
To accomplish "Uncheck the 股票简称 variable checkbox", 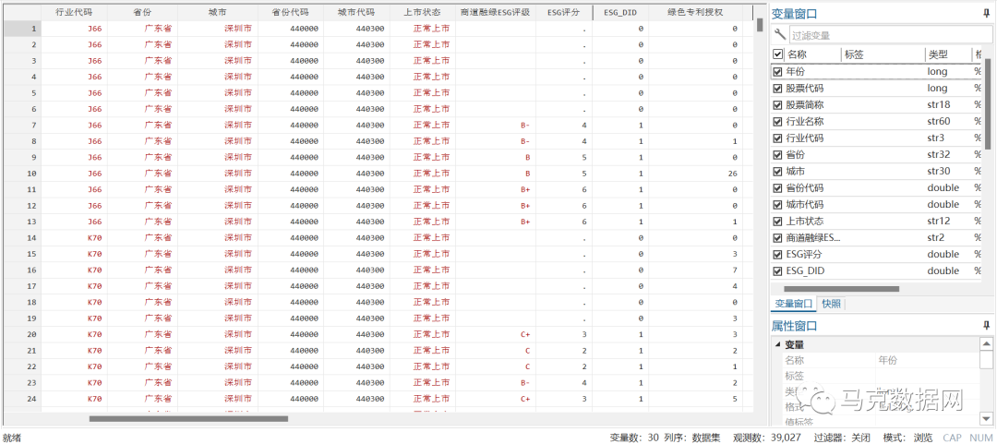I will (x=777, y=105).
